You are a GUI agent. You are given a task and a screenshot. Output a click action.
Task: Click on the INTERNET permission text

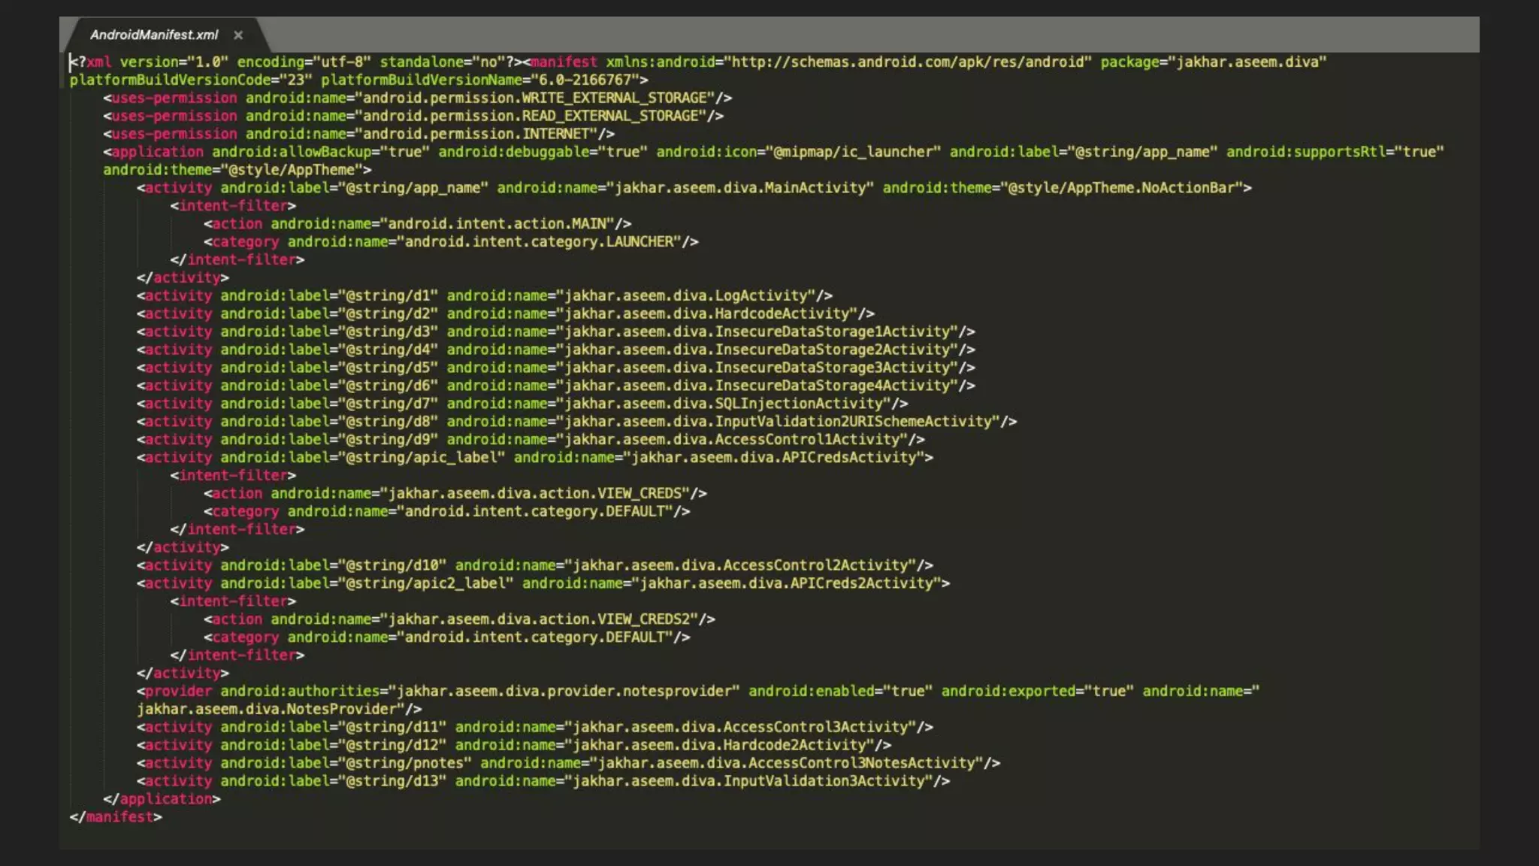coord(556,134)
